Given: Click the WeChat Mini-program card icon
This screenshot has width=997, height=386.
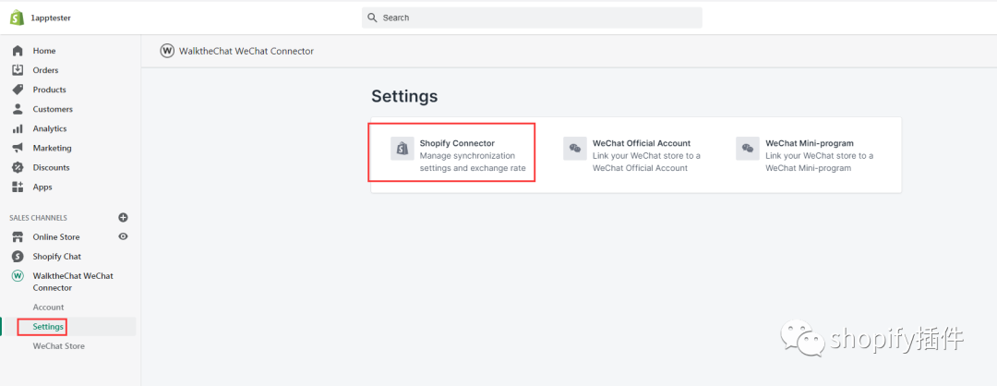Looking at the screenshot, I should tap(748, 149).
